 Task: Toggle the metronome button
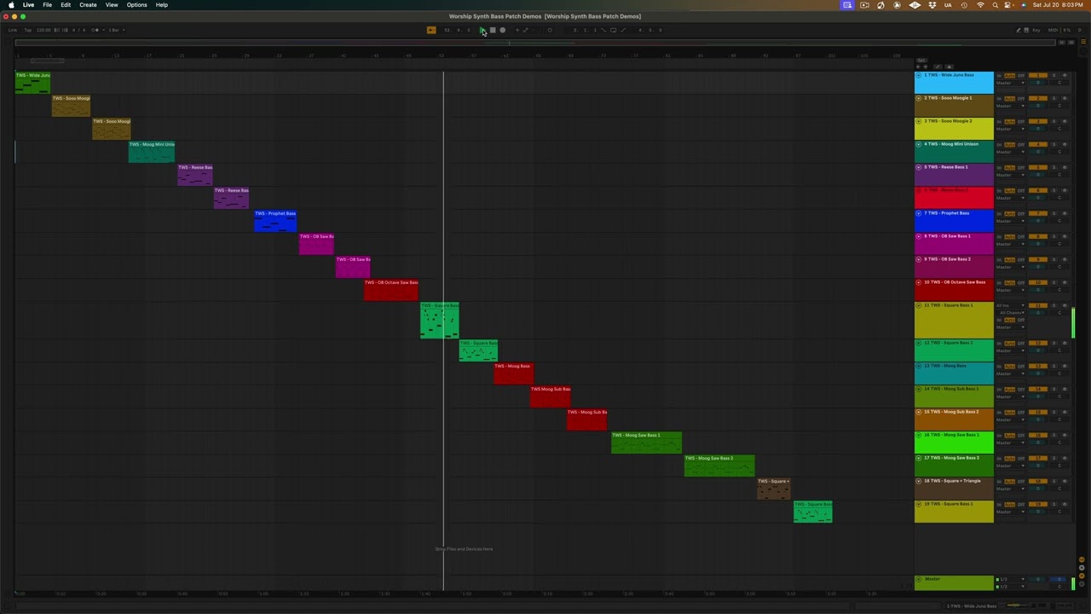[x=95, y=30]
